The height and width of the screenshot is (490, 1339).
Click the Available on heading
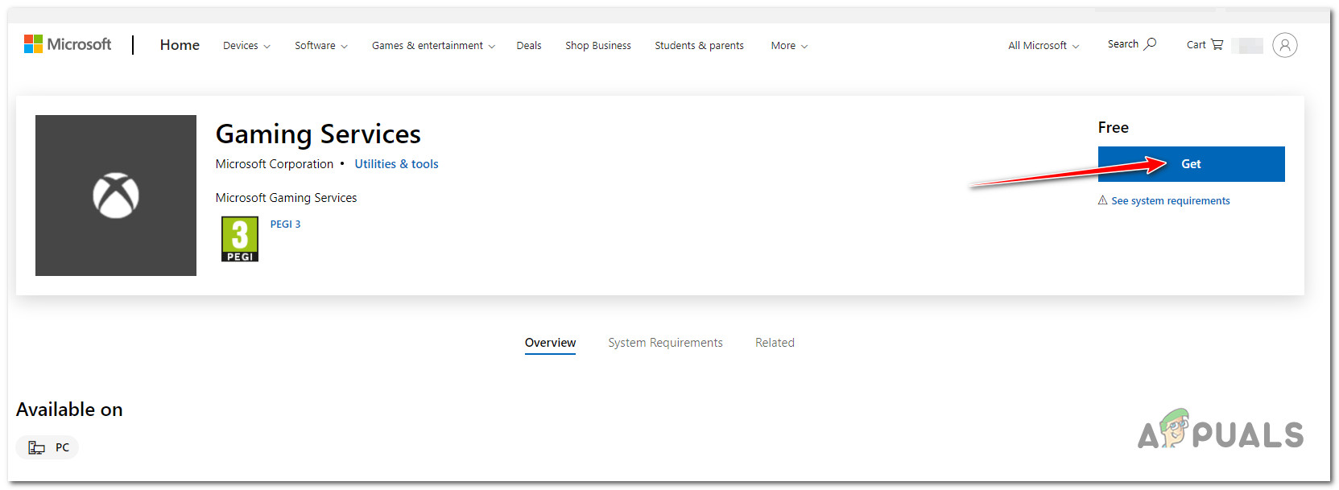(69, 410)
